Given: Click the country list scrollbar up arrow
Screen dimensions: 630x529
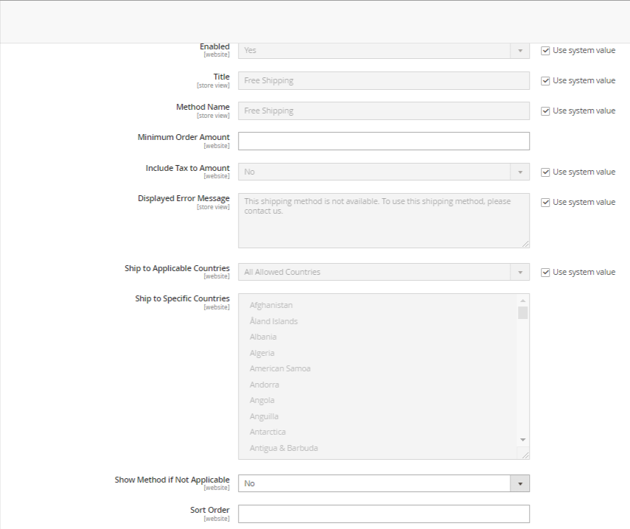Looking at the screenshot, I should click(x=522, y=301).
